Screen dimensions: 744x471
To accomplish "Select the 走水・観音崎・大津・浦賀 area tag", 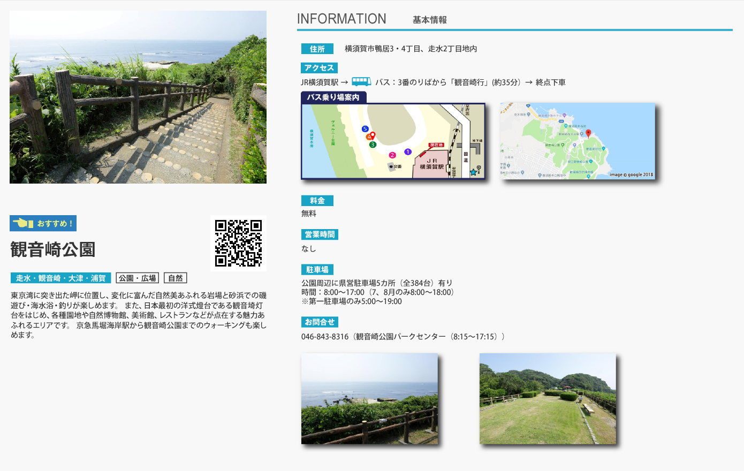I will (x=60, y=278).
